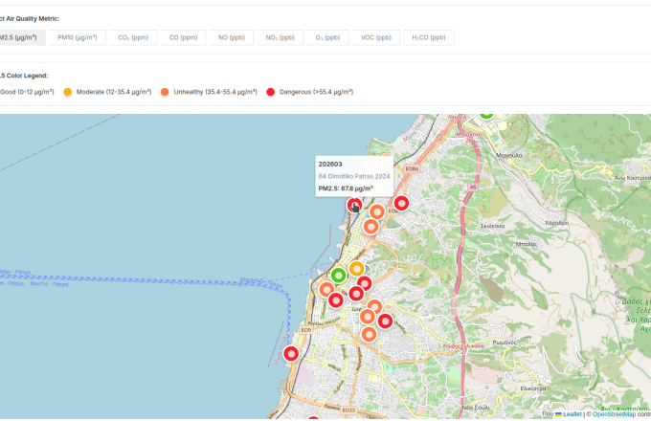Click the yellow moderate marker beside the green one
Image resolution: width=651 pixels, height=421 pixels.
pyautogui.click(x=357, y=269)
